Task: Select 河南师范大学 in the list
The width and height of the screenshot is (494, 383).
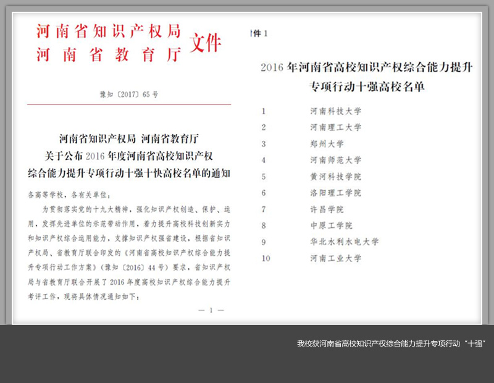Action: (335, 160)
